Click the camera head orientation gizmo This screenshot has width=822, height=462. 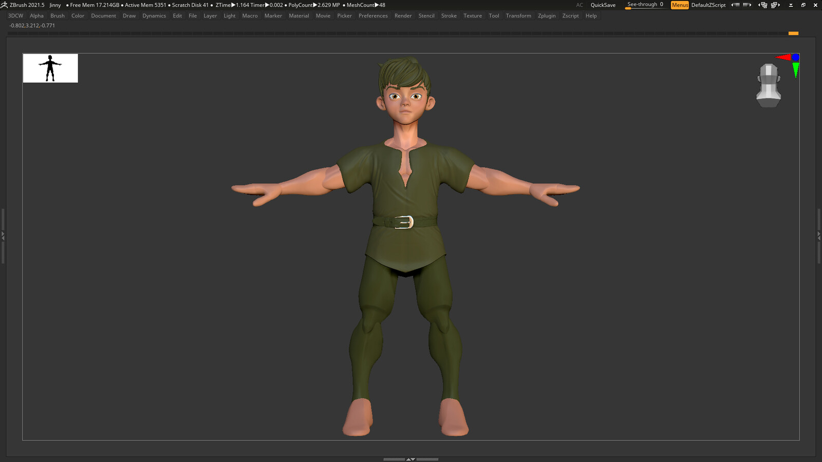click(769, 85)
